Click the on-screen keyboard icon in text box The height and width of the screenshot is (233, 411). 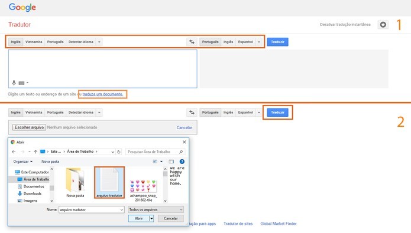pos(21,83)
